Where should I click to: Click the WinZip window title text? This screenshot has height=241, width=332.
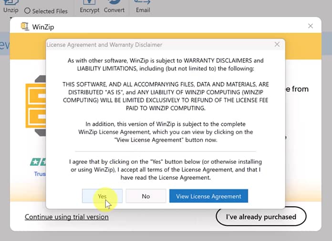(x=43, y=27)
